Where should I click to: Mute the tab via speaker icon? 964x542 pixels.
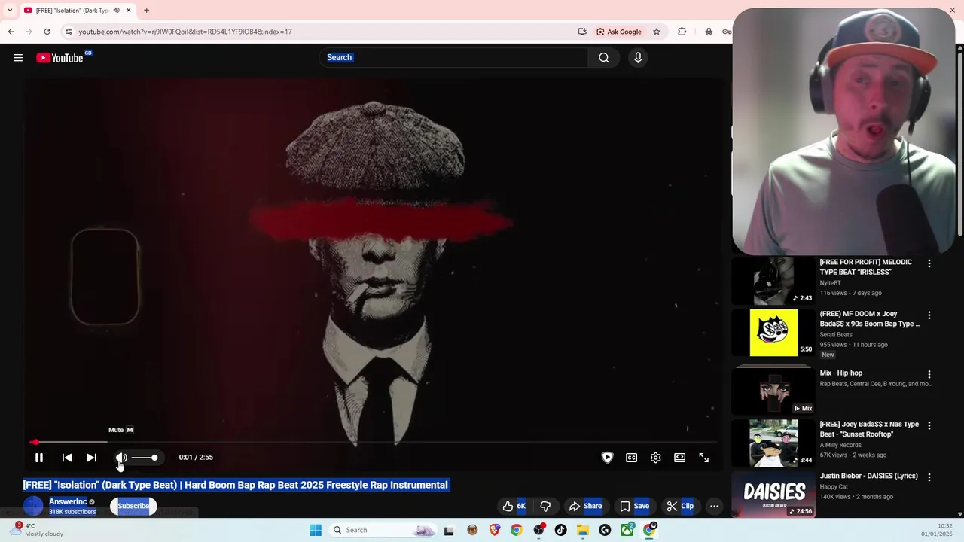tap(116, 11)
